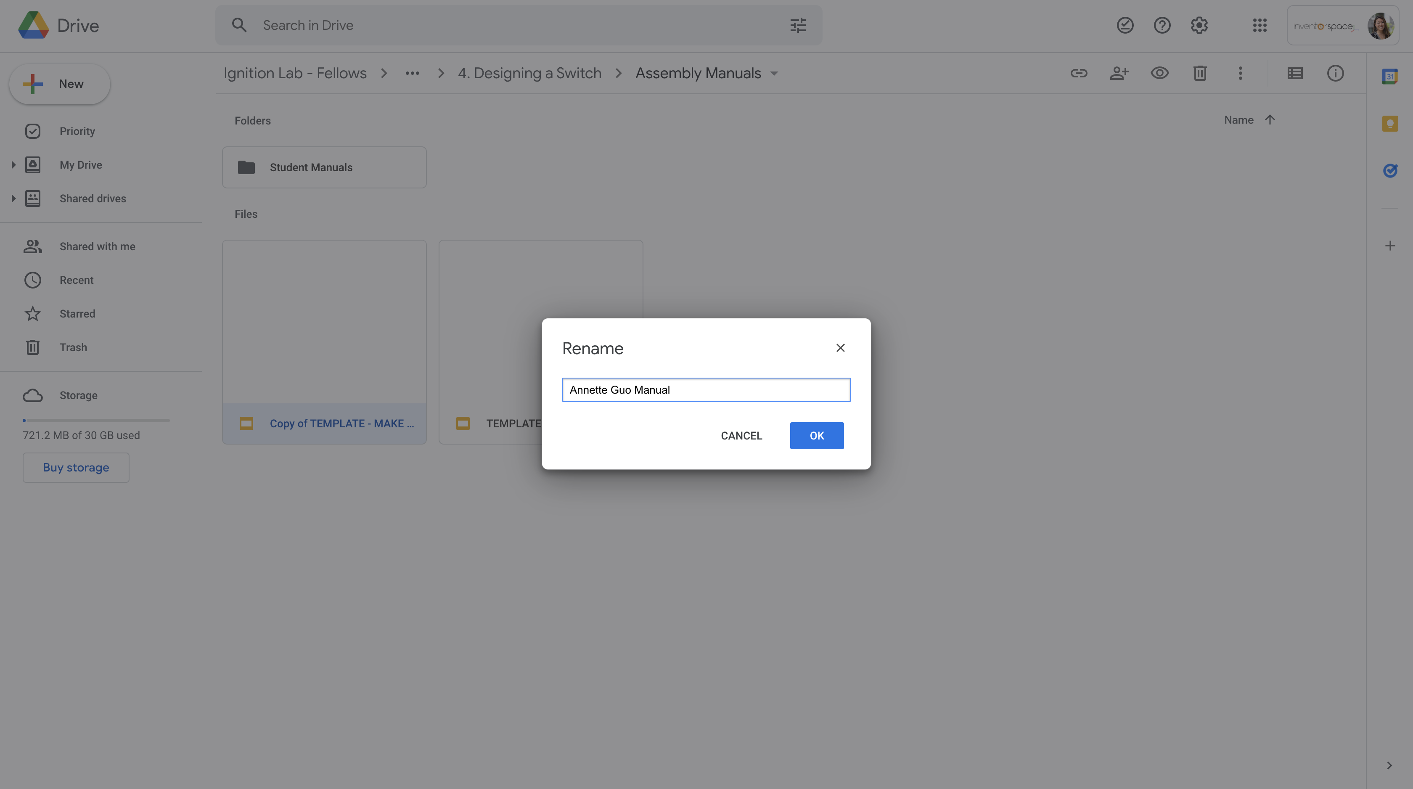Expand the My Drive tree
This screenshot has width=1413, height=789.
click(13, 164)
